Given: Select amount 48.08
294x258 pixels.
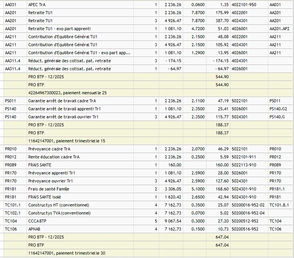Looking at the screenshot, I should tap(223, 37).
